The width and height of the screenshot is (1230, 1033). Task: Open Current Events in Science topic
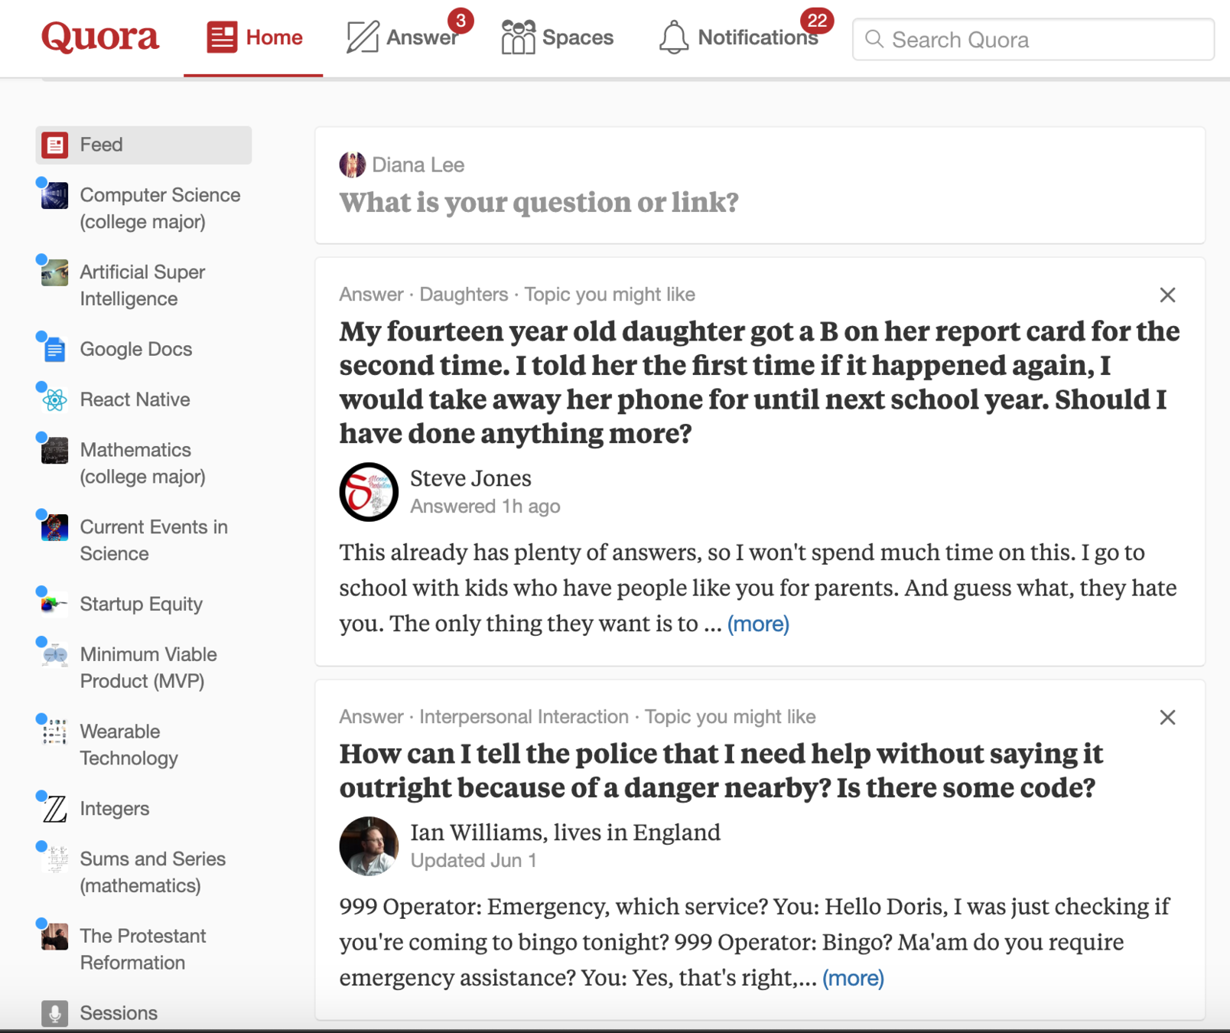[154, 540]
